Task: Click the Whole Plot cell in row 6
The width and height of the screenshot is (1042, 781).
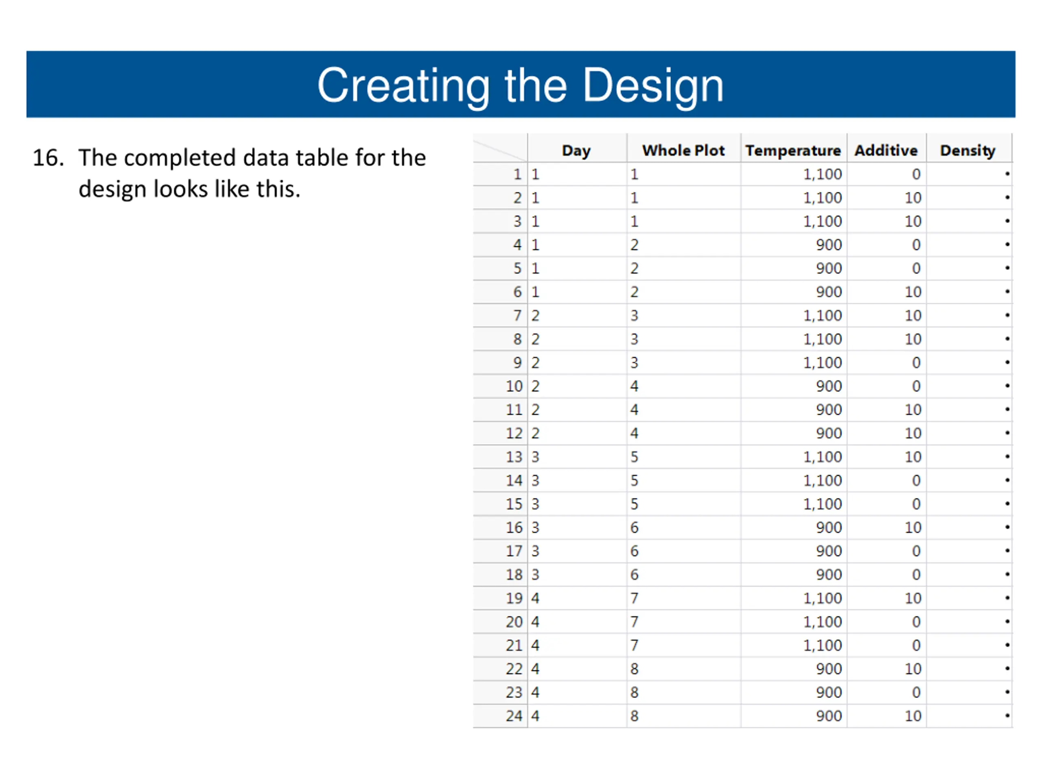Action: 683,292
